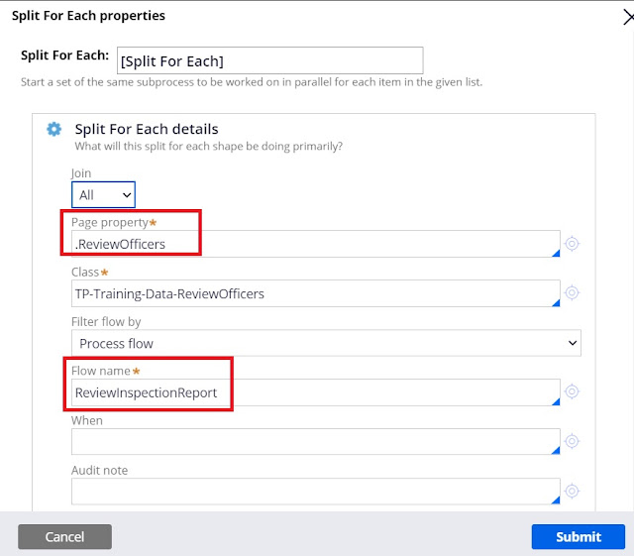634x556 pixels.
Task: Click the blue Submit button
Action: coord(579,536)
